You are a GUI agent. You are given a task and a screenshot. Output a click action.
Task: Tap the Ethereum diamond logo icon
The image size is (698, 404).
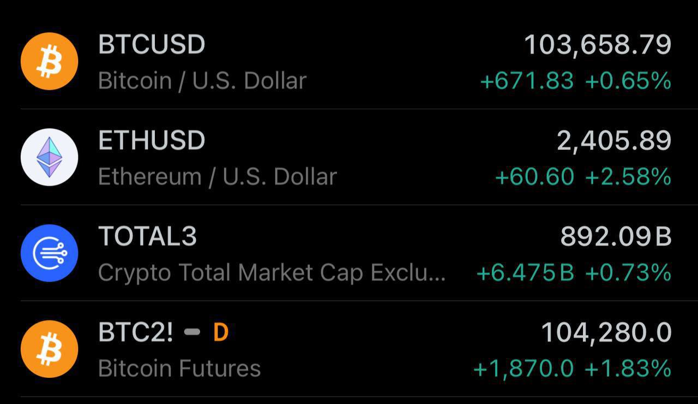49,157
